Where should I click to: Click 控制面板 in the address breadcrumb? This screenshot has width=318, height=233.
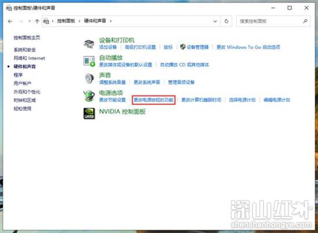(66, 21)
